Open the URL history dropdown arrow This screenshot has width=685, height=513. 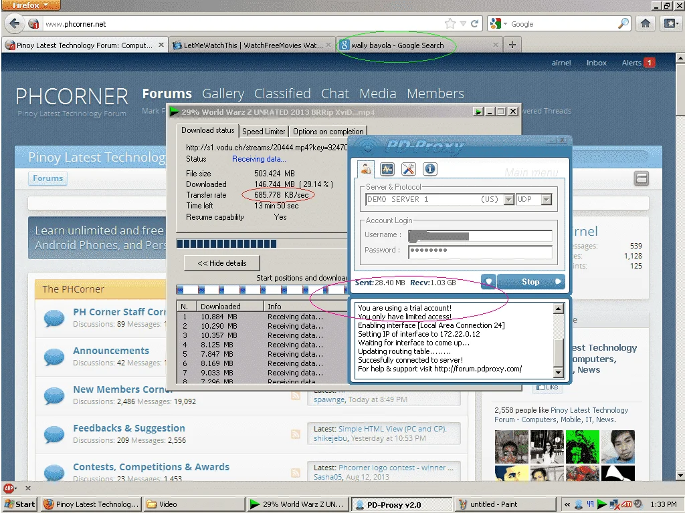click(x=463, y=23)
